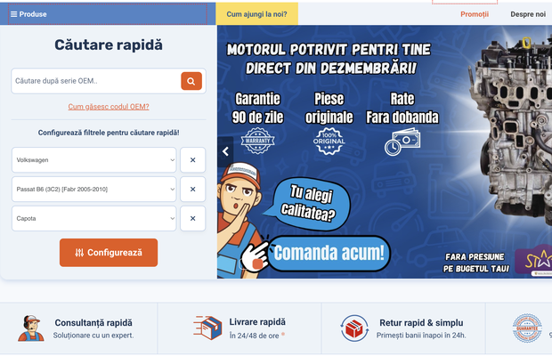Click Comanda acum! on the banner
Image resolution: width=552 pixels, height=356 pixels.
[x=329, y=254]
